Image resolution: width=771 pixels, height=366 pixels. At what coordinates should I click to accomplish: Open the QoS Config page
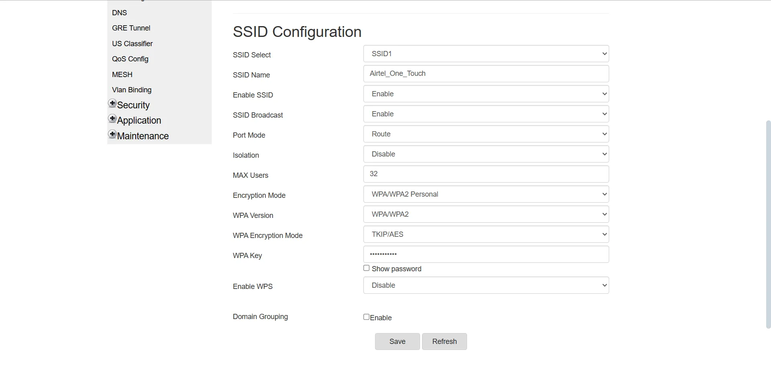(x=130, y=59)
